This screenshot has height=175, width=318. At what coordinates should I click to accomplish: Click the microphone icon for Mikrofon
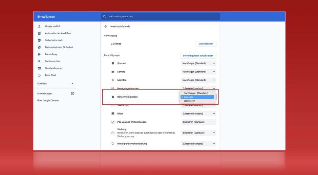click(113, 80)
